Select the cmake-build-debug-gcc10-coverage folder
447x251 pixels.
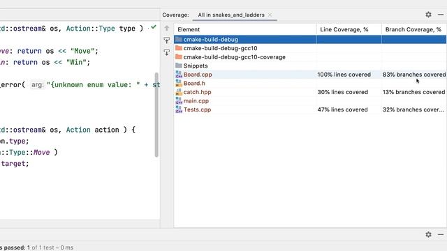pyautogui.click(x=310, y=57)
